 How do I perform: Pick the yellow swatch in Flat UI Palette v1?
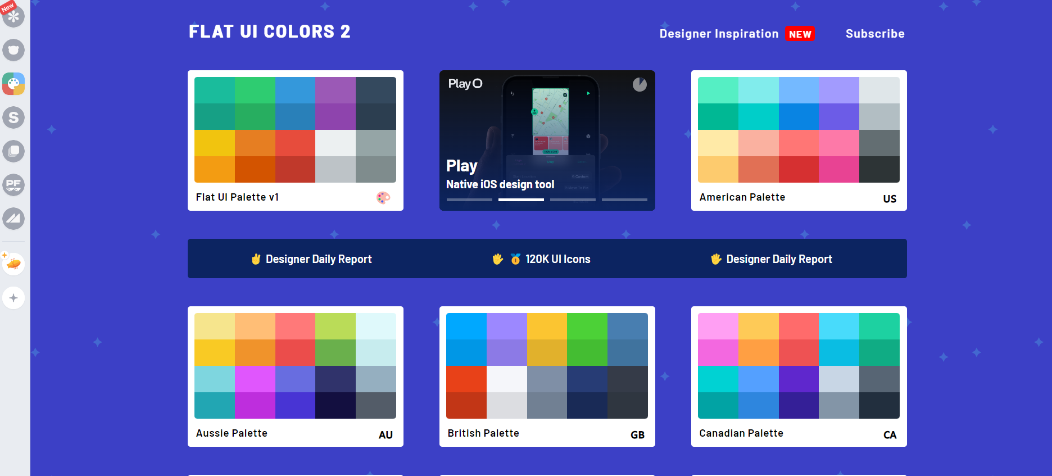coord(214,143)
